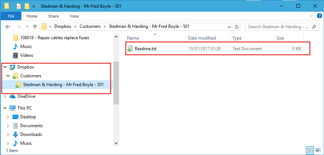Go back using the back arrow
324x155 pixels.
(8, 26)
